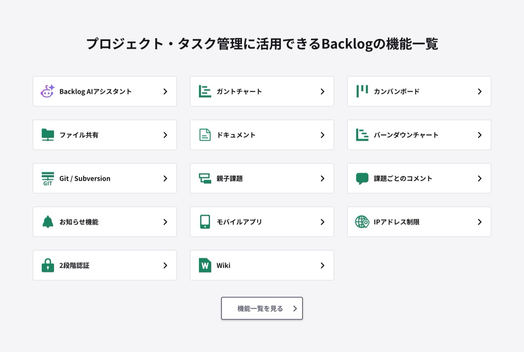Expand the chevron on the ガントチャート card
The height and width of the screenshot is (352, 524).
coord(322,91)
